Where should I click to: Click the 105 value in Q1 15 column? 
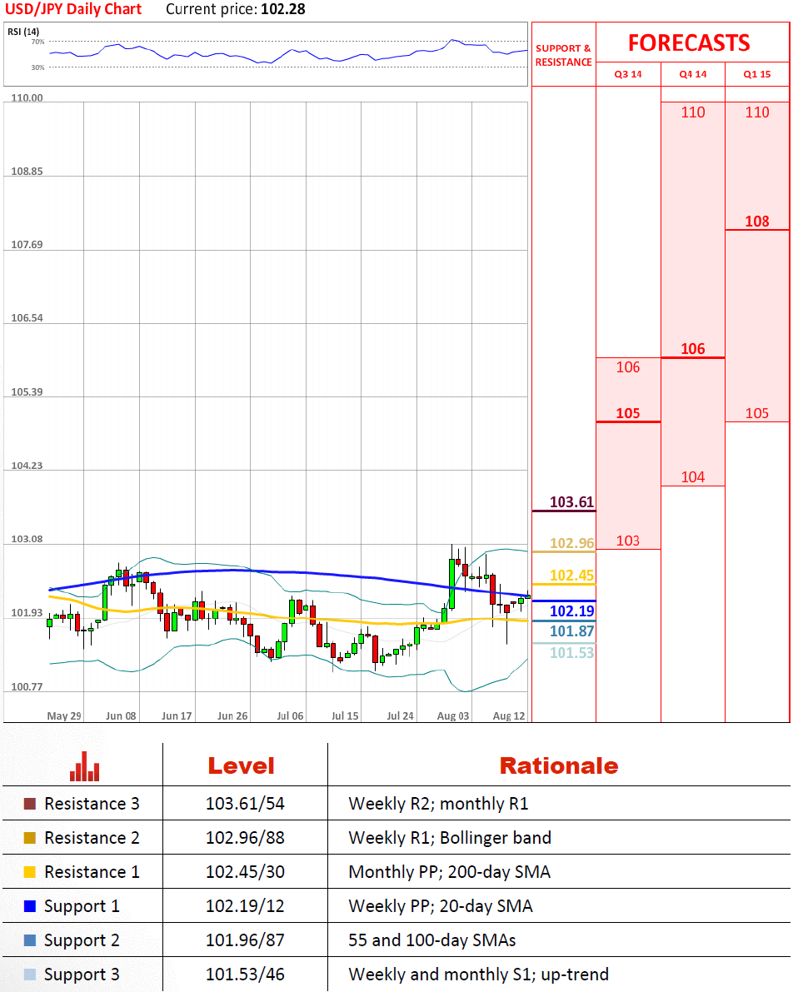coord(757,414)
